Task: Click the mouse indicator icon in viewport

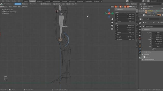Action: tap(6, 78)
